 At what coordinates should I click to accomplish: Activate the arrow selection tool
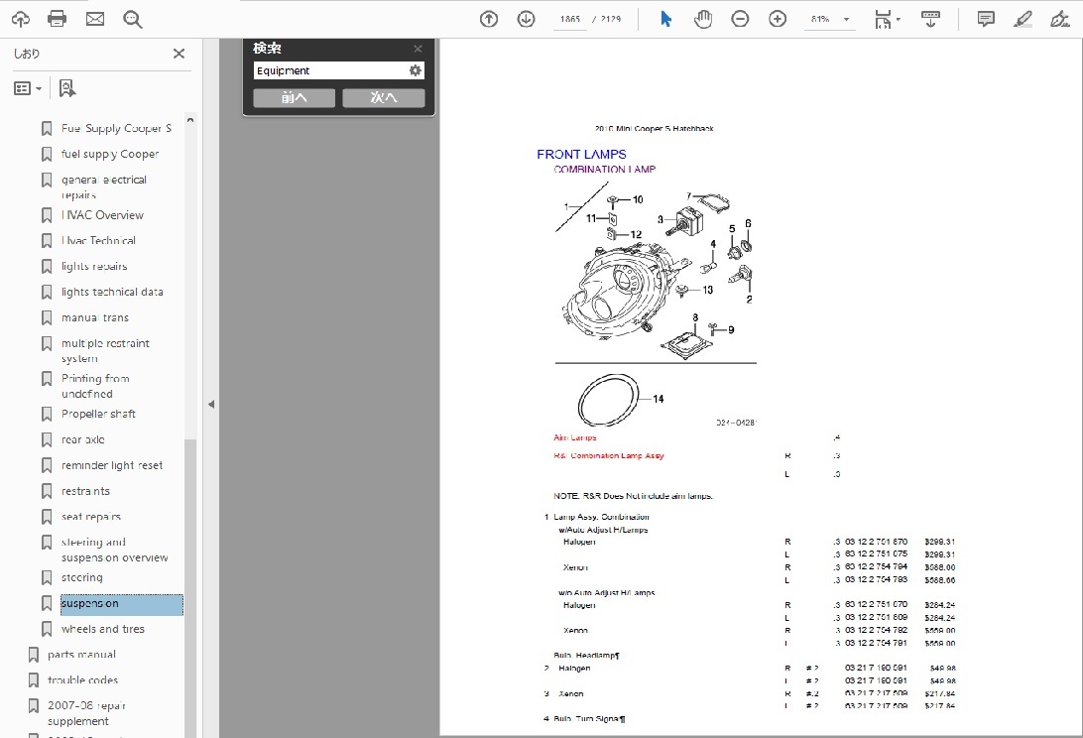[665, 19]
